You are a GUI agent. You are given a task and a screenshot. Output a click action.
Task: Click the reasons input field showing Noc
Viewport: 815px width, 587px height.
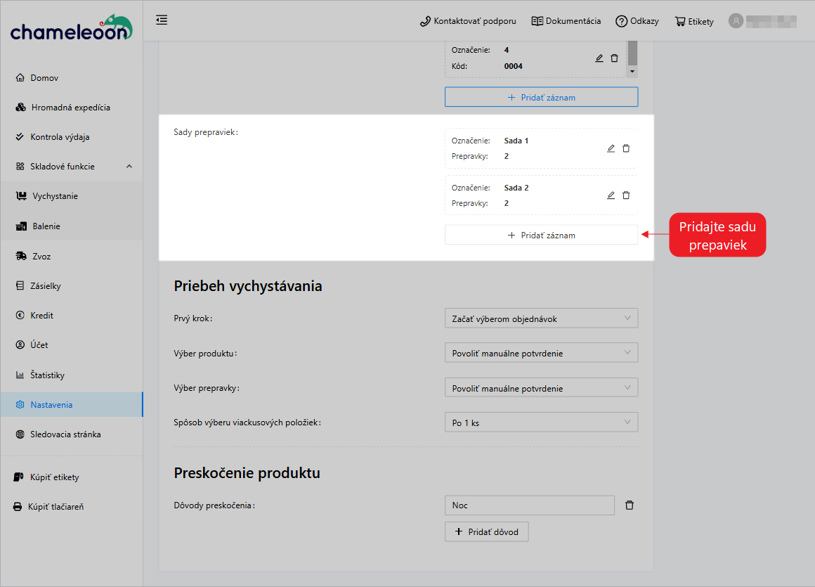click(529, 505)
